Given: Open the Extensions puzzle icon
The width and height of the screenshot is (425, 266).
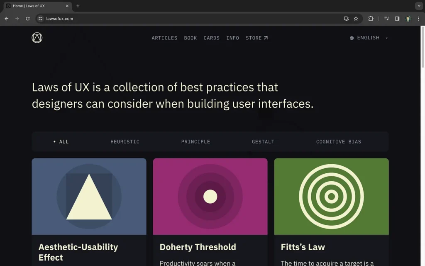Looking at the screenshot, I should pos(371,19).
